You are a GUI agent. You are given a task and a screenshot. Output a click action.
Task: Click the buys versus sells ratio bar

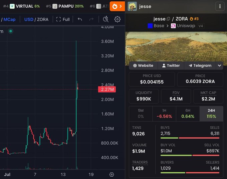[x=190, y=138]
